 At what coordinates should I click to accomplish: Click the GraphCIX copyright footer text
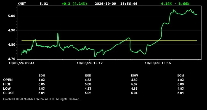click(x=41, y=99)
